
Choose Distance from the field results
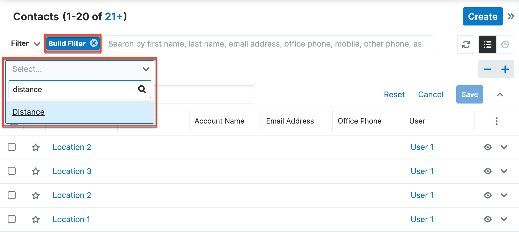click(x=29, y=112)
